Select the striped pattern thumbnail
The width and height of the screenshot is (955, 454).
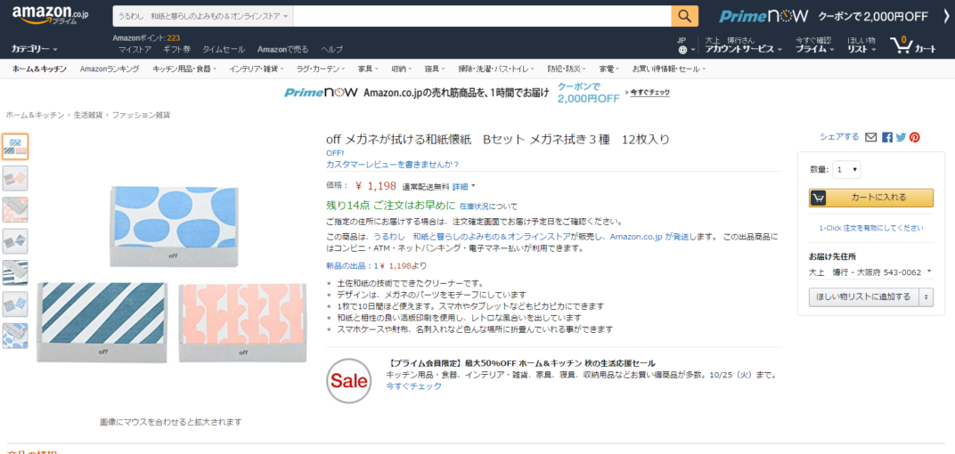pyautogui.click(x=15, y=272)
